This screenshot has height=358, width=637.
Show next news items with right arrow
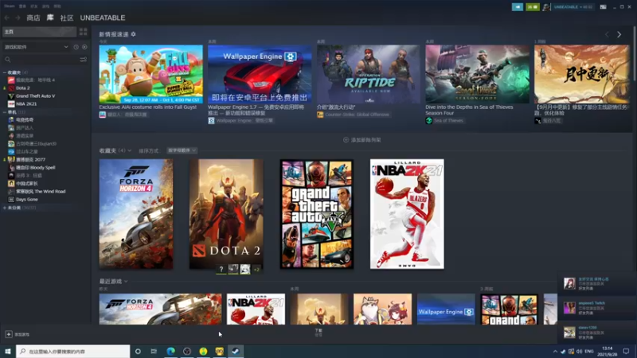[619, 34]
